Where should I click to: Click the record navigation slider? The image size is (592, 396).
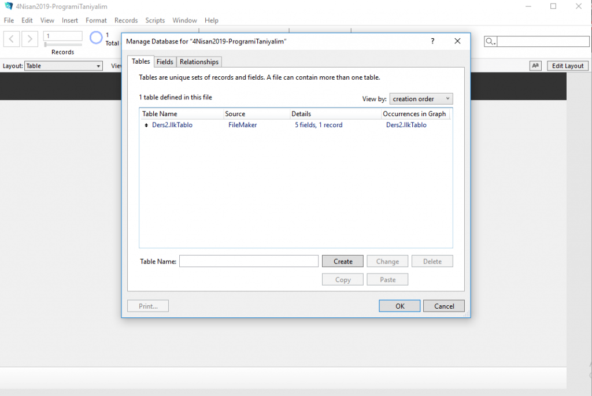62,45
